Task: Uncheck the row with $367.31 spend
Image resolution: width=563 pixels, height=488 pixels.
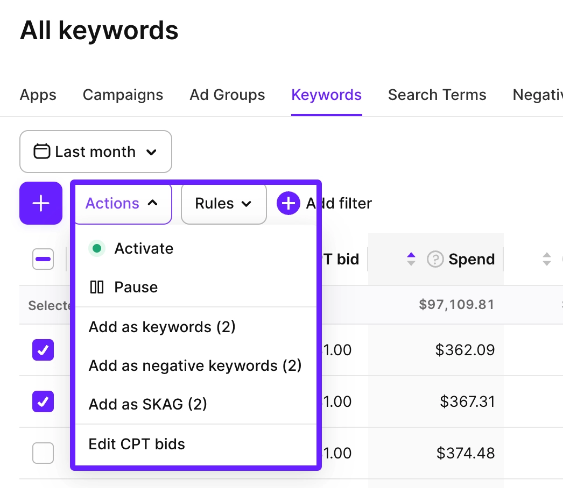Action: (x=43, y=401)
